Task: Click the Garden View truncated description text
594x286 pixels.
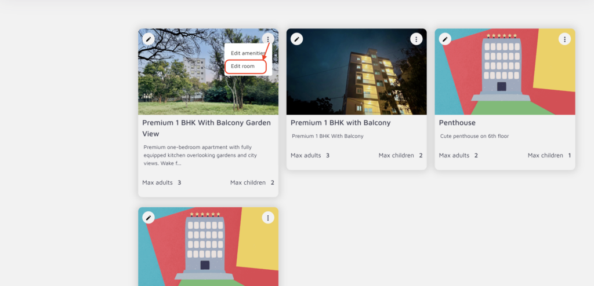Action: coord(200,155)
